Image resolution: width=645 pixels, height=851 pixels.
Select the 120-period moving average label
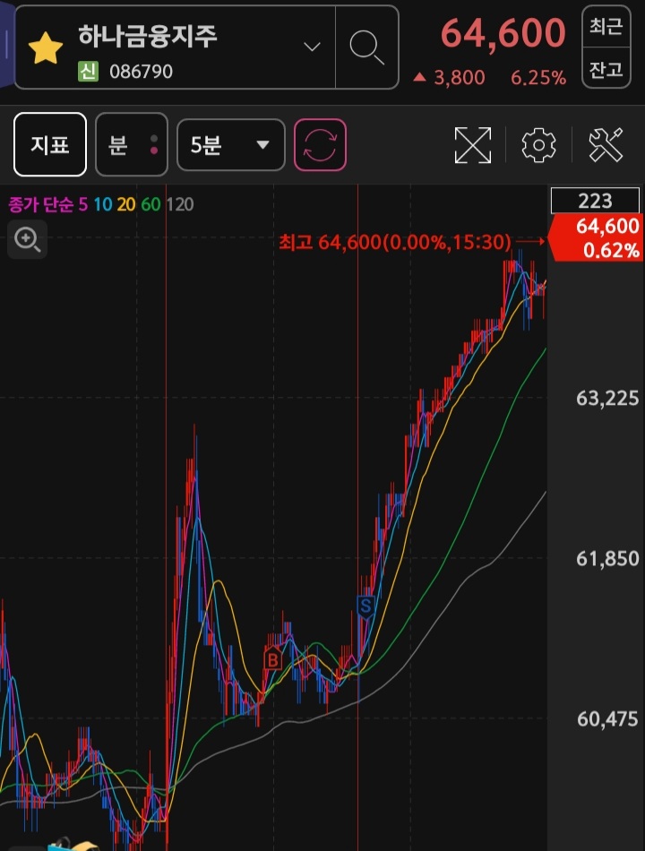coord(180,204)
